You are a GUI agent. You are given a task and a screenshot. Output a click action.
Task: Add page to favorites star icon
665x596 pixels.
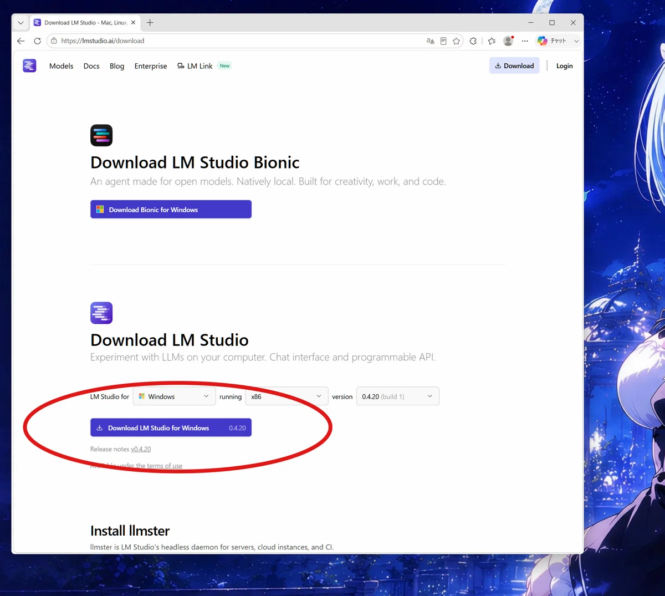point(457,41)
